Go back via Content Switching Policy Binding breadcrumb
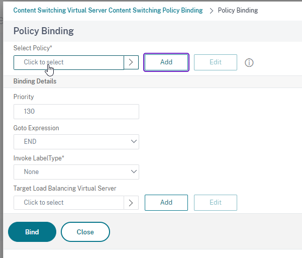This screenshot has width=302, height=258. tap(108, 11)
